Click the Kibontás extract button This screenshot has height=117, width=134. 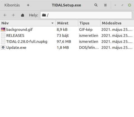click(x=12, y=5)
